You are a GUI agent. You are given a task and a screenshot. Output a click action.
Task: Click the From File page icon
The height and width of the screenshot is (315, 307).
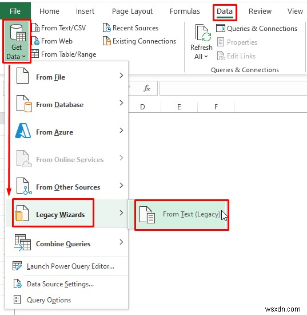tap(22, 76)
